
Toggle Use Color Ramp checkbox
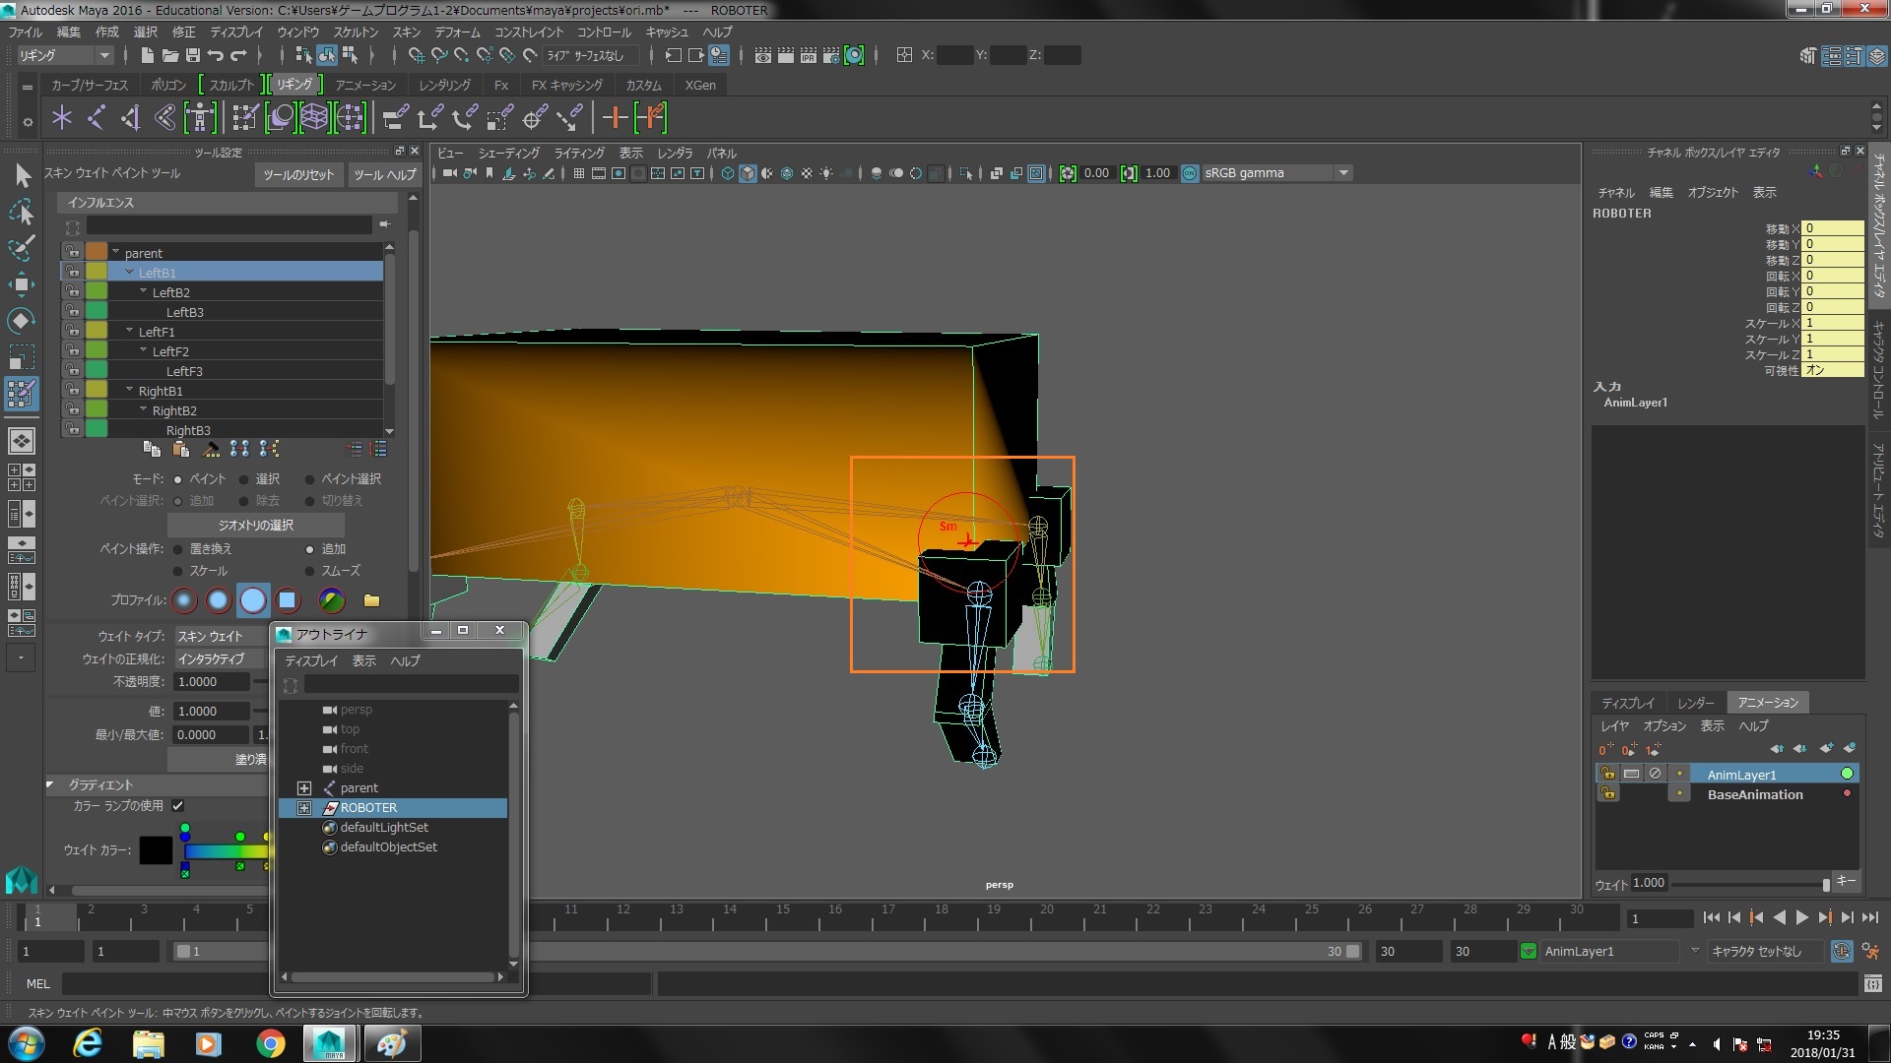point(178,805)
